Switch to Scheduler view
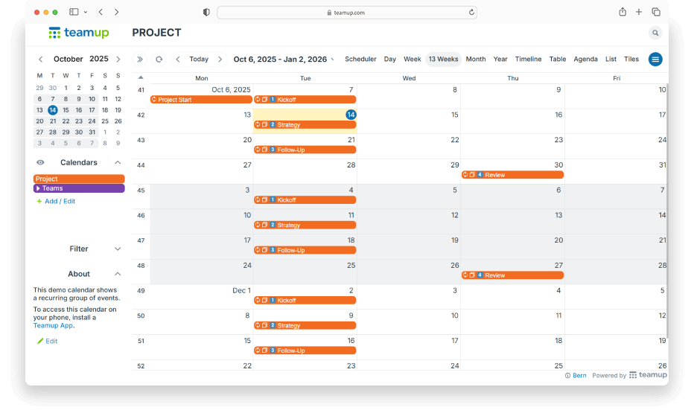 pos(360,60)
